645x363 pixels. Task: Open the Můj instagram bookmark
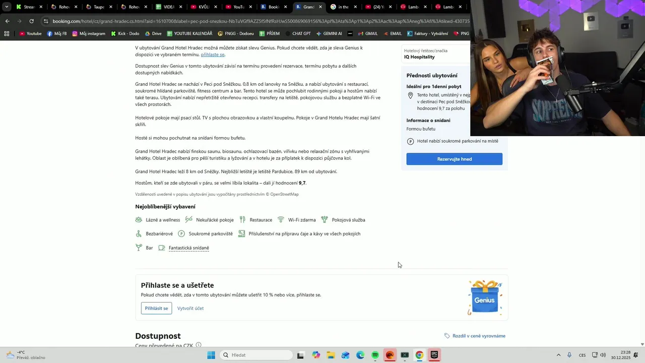click(89, 34)
